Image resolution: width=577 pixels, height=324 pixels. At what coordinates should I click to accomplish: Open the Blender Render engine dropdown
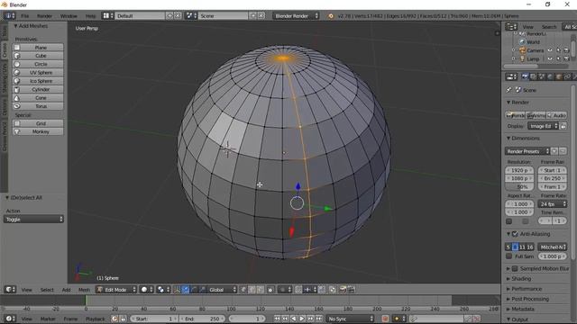[x=296, y=16]
